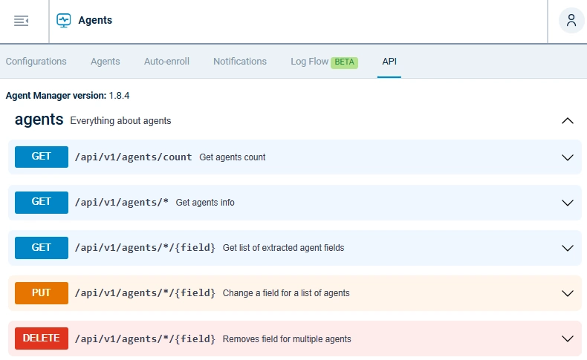
Task: Select the API tab
Action: tap(389, 62)
